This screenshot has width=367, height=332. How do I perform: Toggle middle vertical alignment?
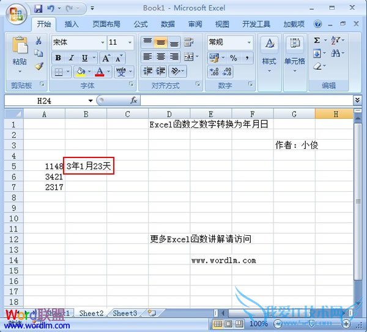pyautogui.click(x=160, y=42)
